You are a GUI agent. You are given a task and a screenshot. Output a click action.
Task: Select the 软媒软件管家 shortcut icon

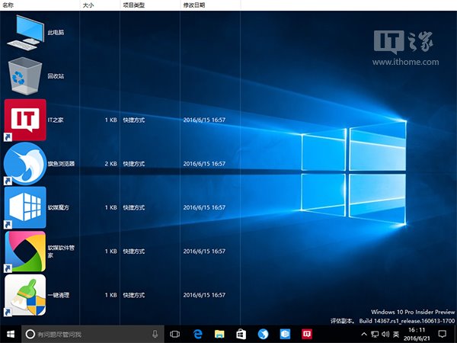tap(25, 251)
